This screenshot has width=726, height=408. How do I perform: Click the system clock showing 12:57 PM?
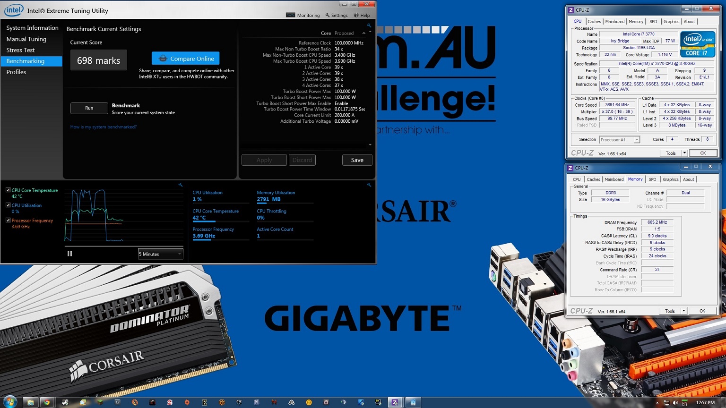click(705, 403)
